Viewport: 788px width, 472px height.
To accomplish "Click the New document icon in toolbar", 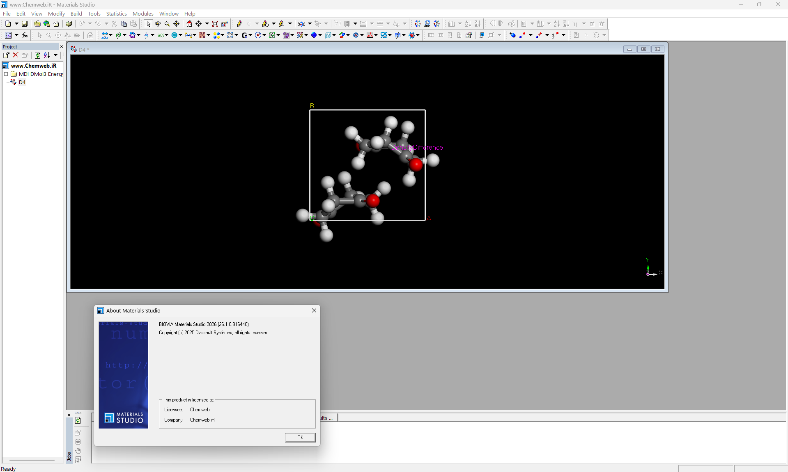I will (8, 24).
